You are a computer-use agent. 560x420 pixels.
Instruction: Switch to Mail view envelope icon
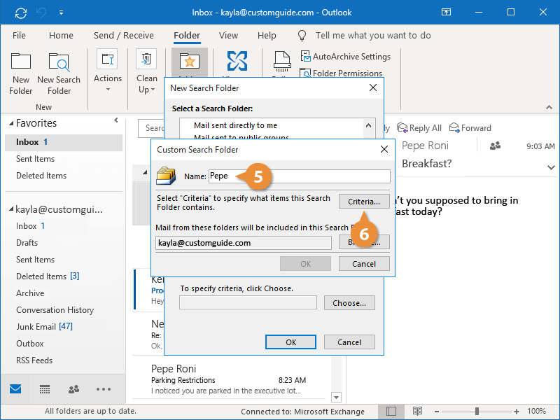pyautogui.click(x=15, y=389)
